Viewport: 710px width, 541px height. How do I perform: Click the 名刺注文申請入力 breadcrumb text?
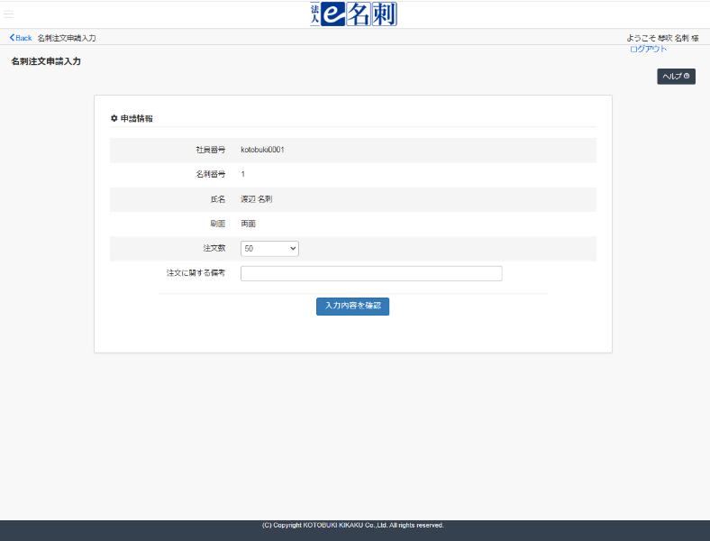point(67,38)
